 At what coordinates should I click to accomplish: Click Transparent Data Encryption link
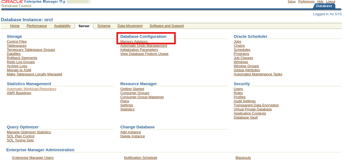point(256,105)
